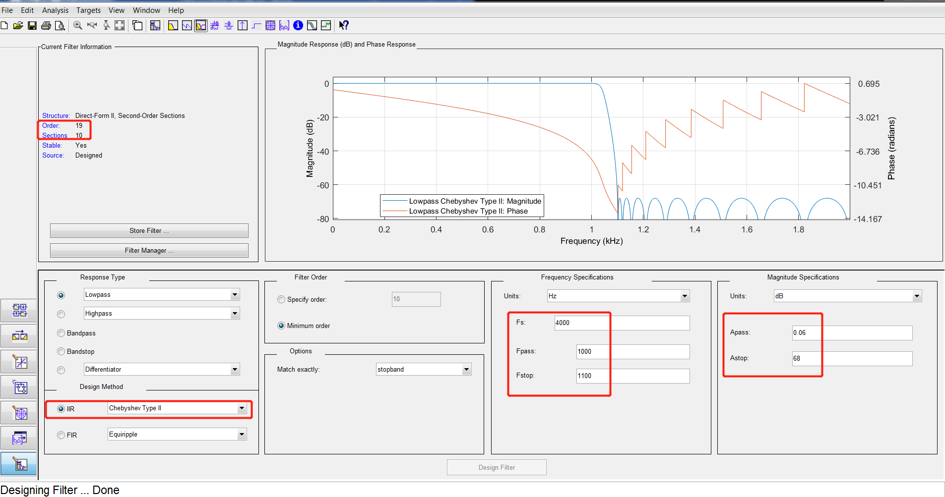Switch to Magnitude Response analysis icon

pyautogui.click(x=173, y=25)
